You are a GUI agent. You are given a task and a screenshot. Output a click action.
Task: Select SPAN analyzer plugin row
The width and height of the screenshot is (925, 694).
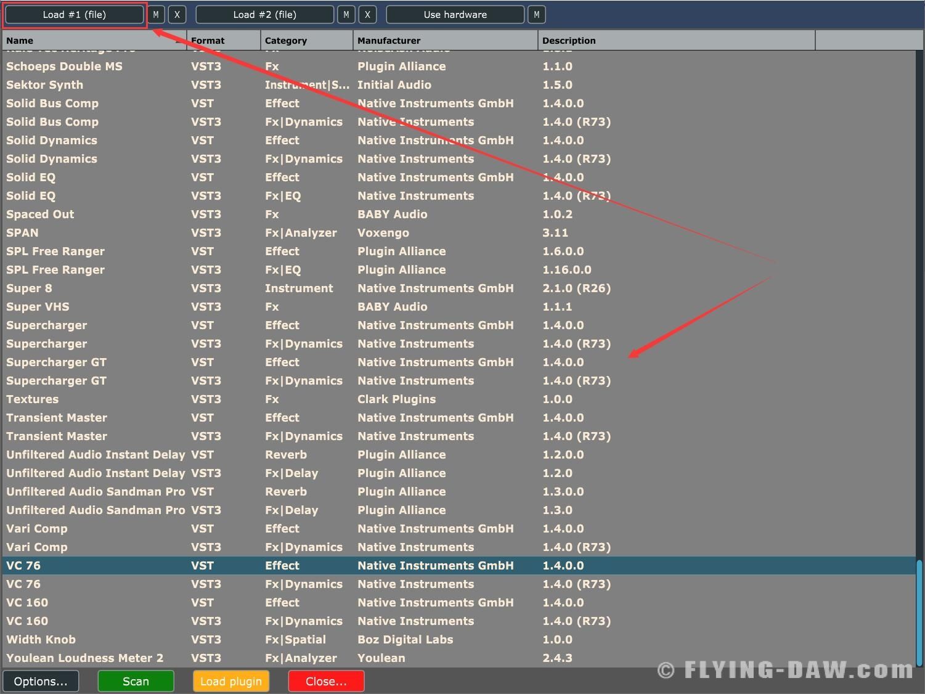(458, 233)
